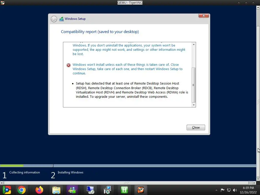Show hidden tray icons arrow
The height and width of the screenshot is (195, 260).
coord(216,190)
